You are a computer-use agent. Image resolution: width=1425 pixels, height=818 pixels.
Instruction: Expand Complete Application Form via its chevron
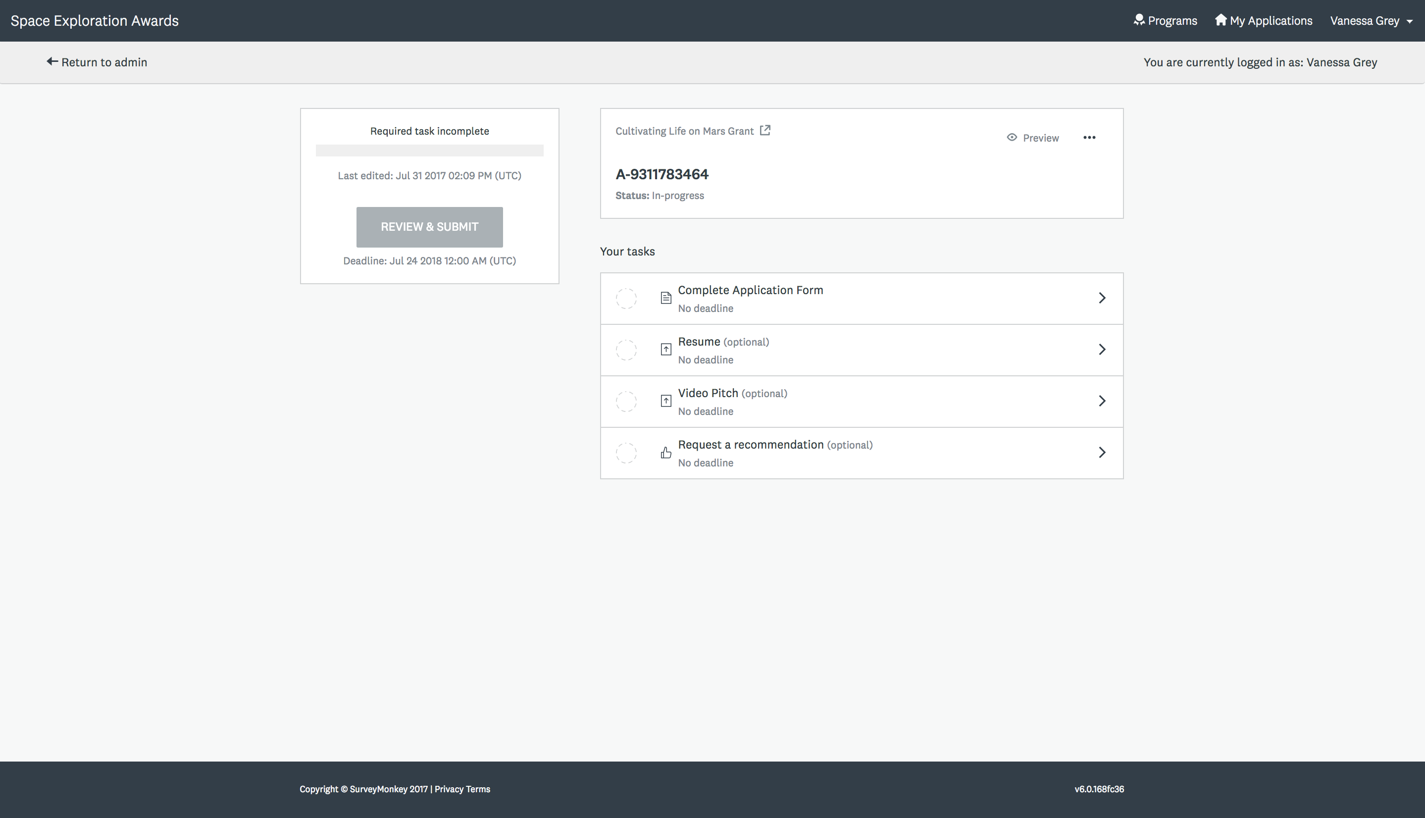(1102, 298)
